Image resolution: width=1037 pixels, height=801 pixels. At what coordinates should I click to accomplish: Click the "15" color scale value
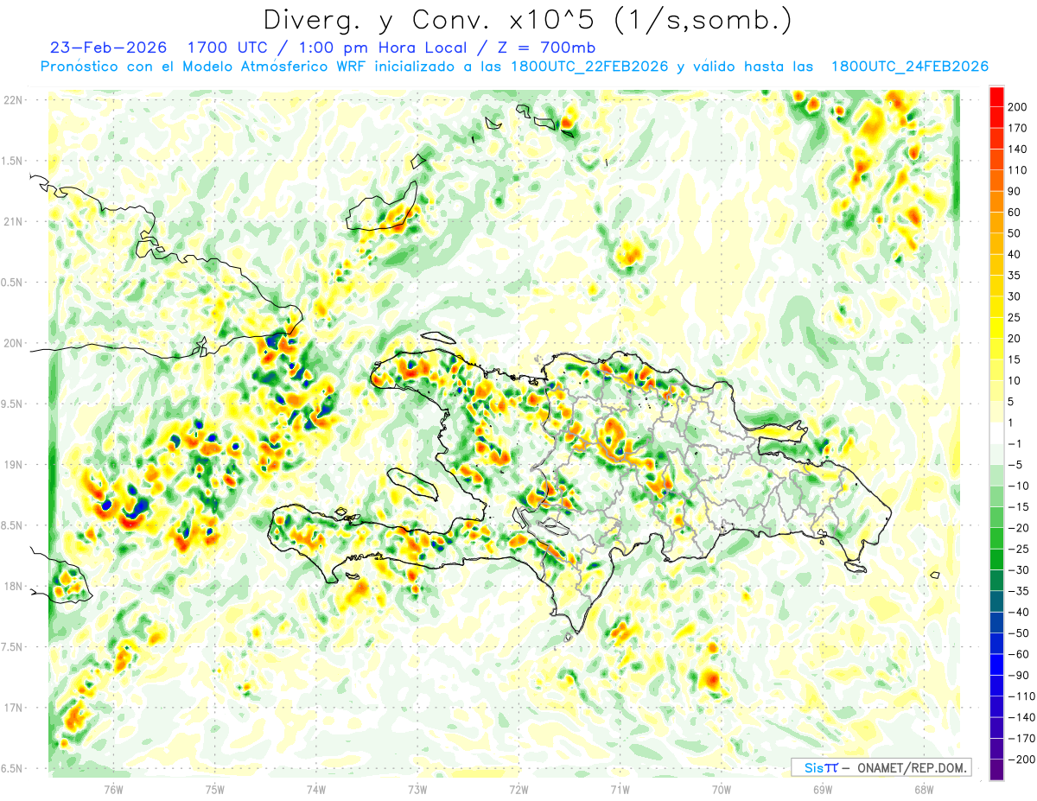[x=1015, y=359]
